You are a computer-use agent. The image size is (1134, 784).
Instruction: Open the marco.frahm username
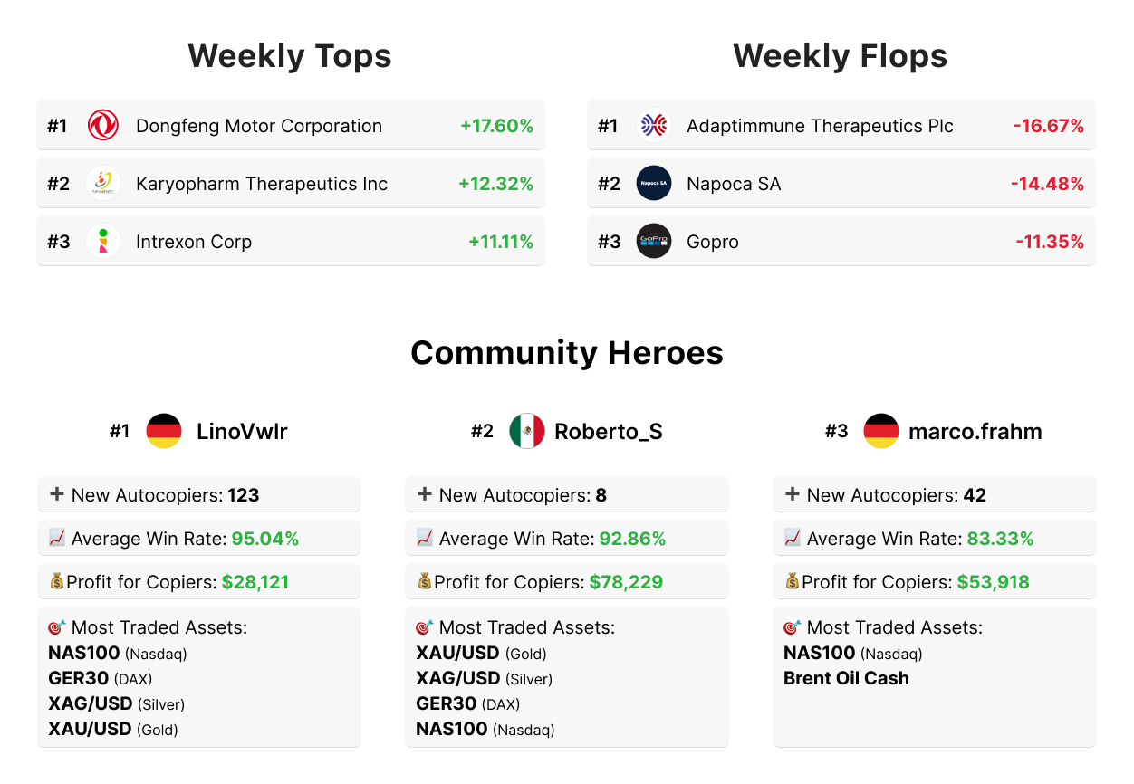pos(975,432)
